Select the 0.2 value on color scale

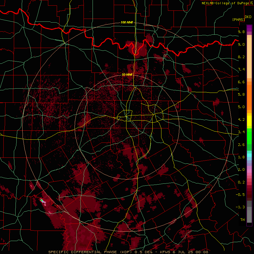click(x=241, y=182)
